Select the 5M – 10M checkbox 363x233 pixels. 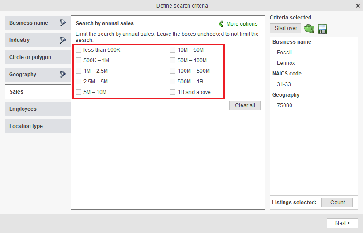pos(79,92)
